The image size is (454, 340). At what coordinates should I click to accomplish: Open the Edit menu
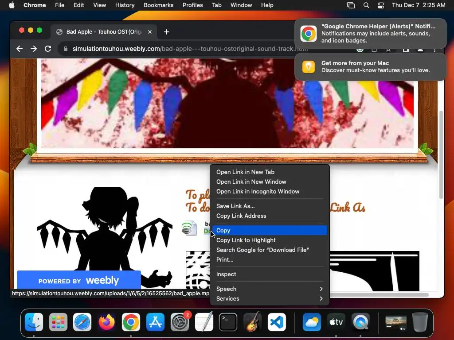click(79, 5)
